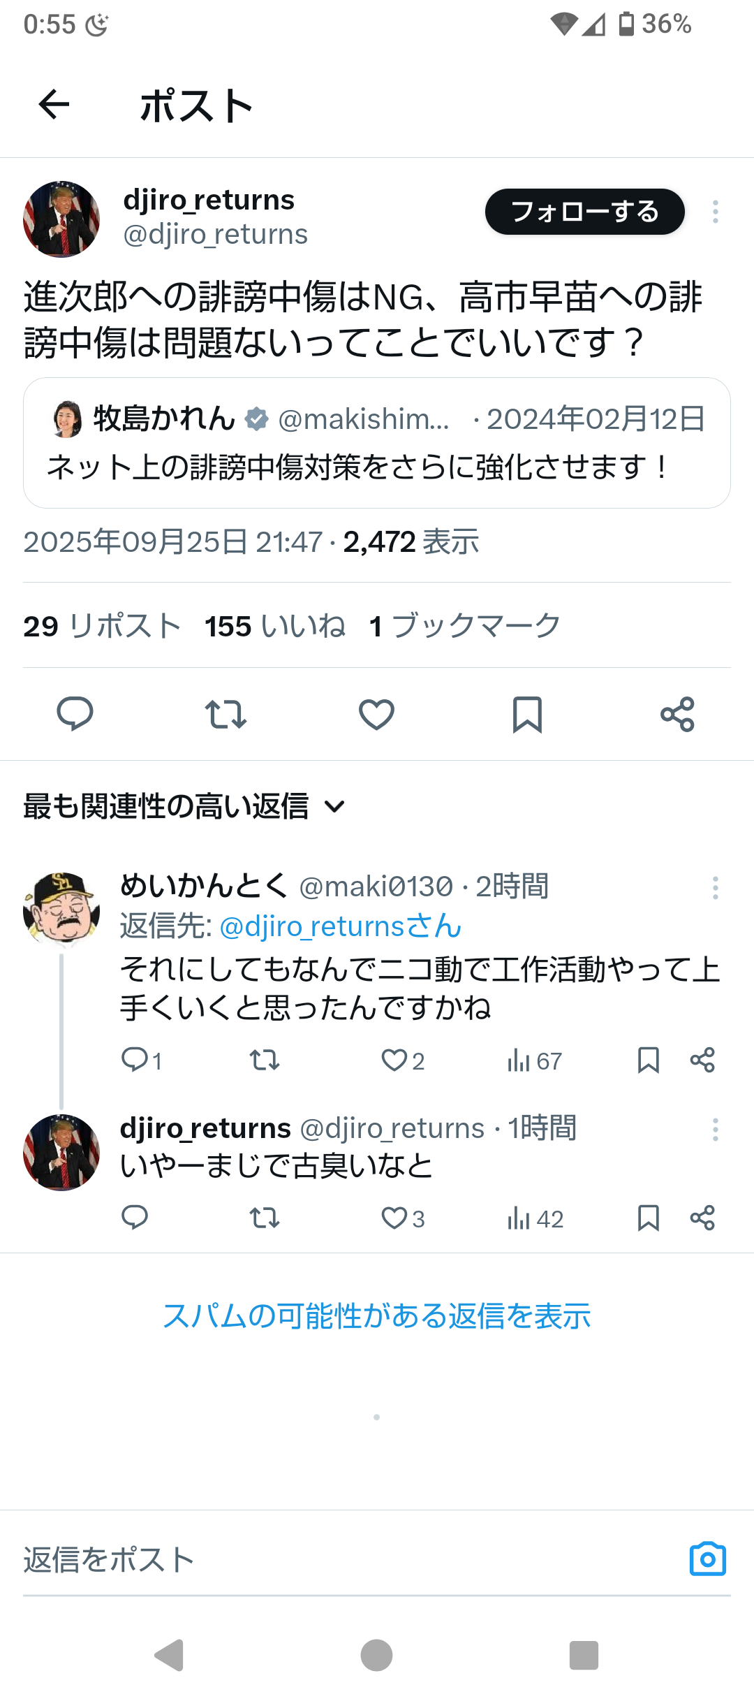The height and width of the screenshot is (1699, 754).
Task: Open the three-dot menu on めいかんとく's reply
Action: coord(715,888)
